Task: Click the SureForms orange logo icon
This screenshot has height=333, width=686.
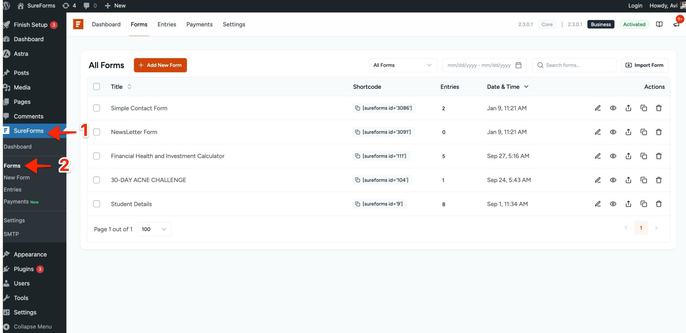Action: pos(78,24)
